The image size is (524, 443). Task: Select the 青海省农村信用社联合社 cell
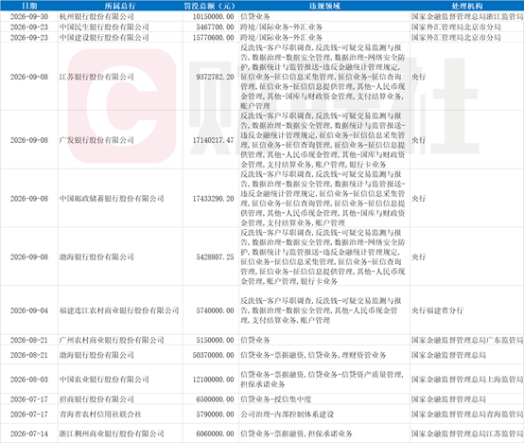[x=120, y=414]
